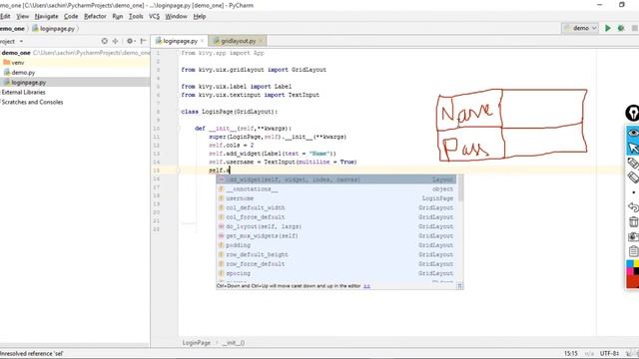Choose spacing completion suggestion
Screen dimensions: 639x359
336,273
